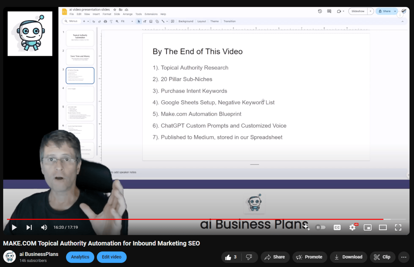This screenshot has width=414, height=267.
Task: Click the Background toolbar button
Action: 186,21
